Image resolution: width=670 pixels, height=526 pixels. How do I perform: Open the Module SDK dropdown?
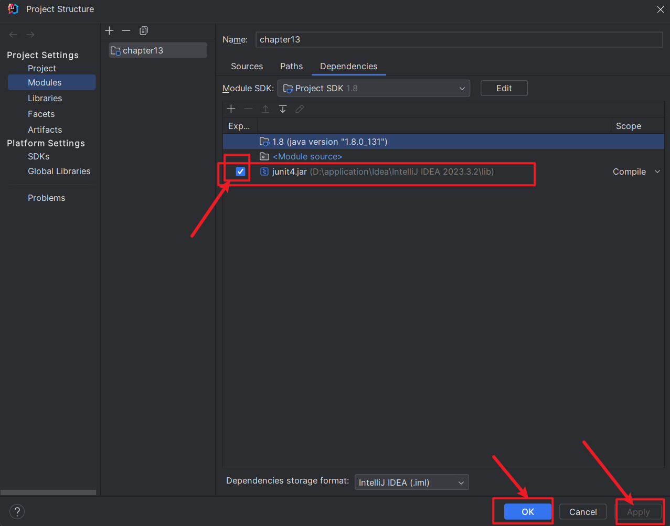click(x=373, y=88)
